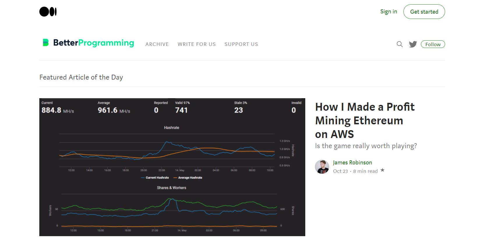Open the SUPPORT US menu item

(241, 44)
